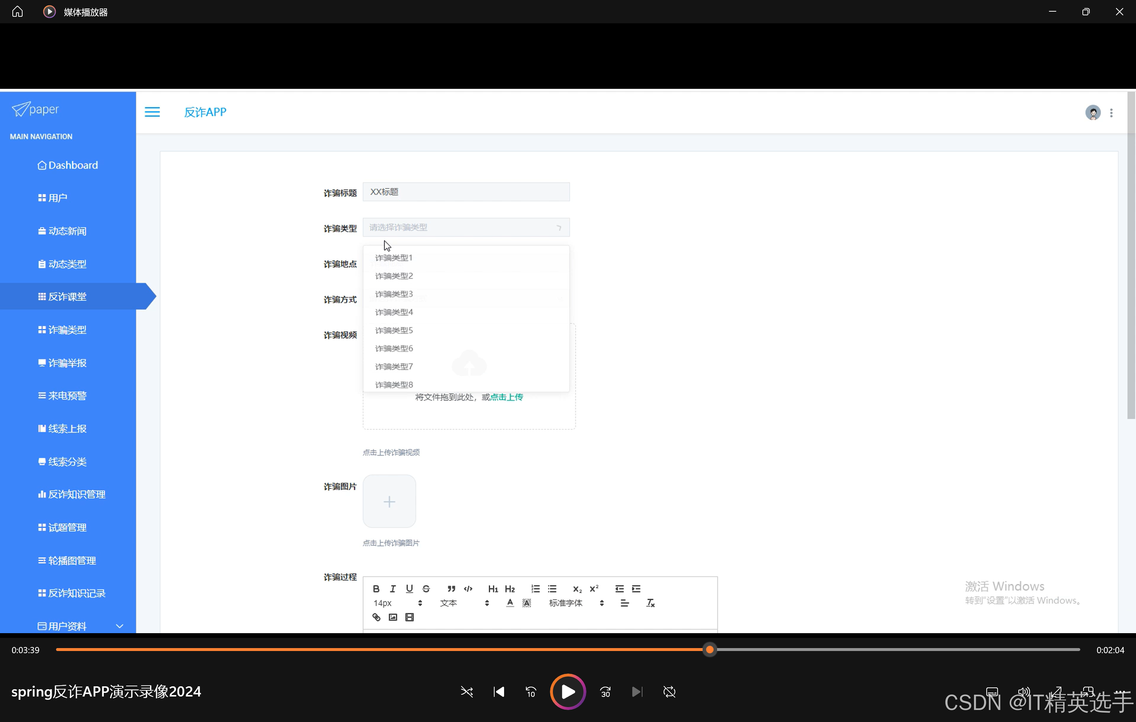Click the insert video film icon

click(x=409, y=617)
